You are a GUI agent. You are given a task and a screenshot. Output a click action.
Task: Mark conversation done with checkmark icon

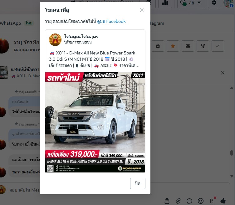click(218, 46)
